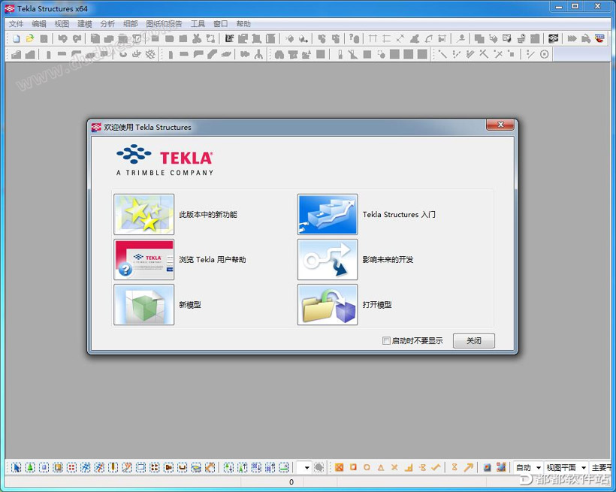Viewport: 616px width, 492px height.
Task: Click the yellow Open folder toolbar icon
Action: (x=30, y=38)
